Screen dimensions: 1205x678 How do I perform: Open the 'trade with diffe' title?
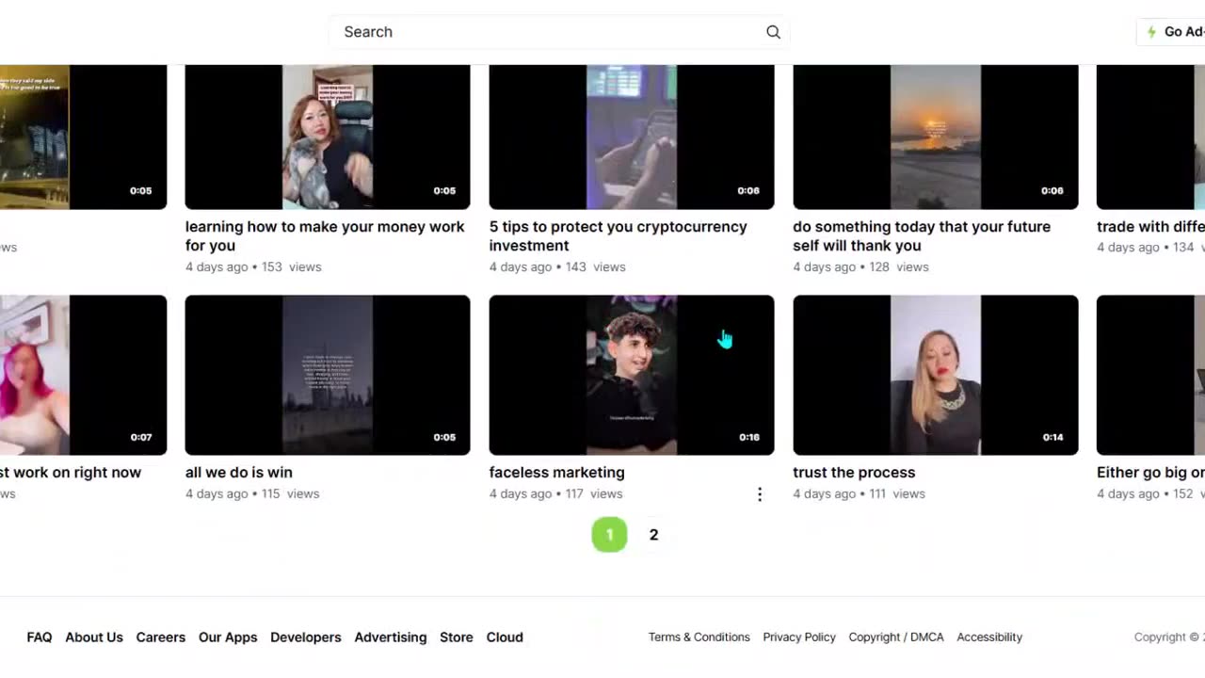1150,227
